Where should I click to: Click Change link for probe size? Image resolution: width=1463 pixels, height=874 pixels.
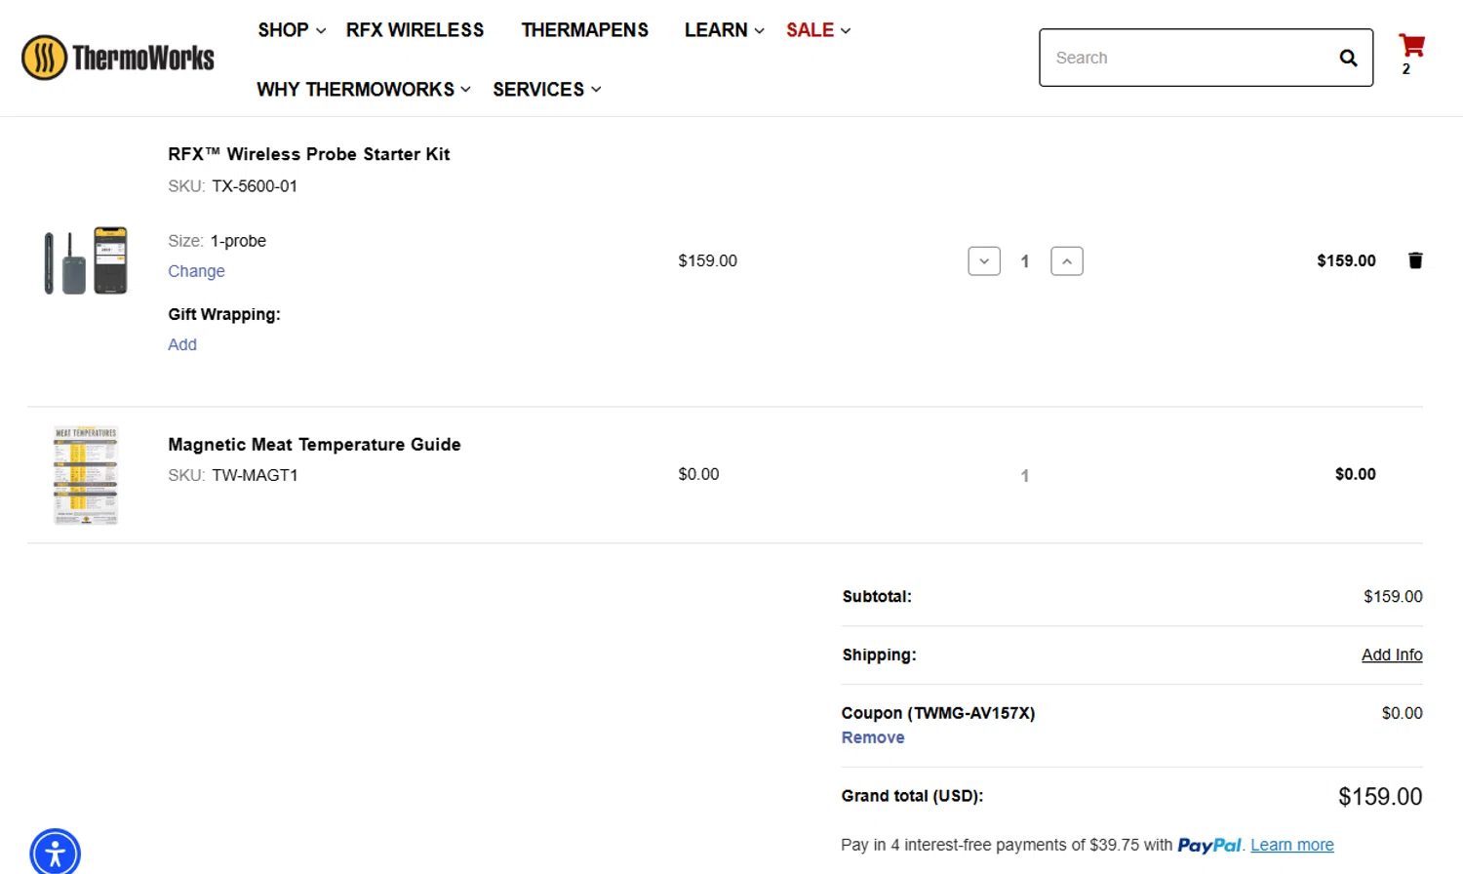pyautogui.click(x=196, y=271)
